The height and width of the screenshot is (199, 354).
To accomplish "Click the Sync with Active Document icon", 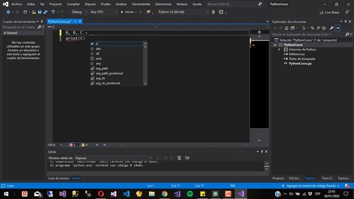I will coord(312,28).
